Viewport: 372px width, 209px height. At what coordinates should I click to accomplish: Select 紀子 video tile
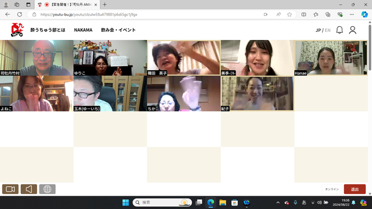257,93
